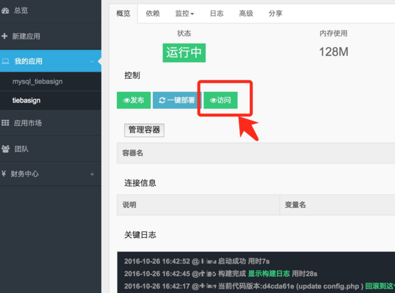
Task: Switch to the 概览 tab
Action: coord(123,13)
